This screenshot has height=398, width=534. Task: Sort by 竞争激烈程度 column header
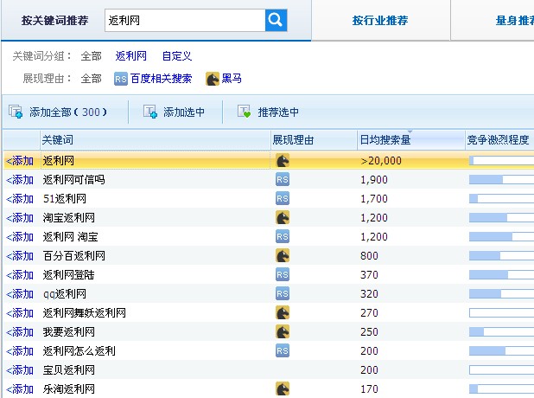[498, 139]
